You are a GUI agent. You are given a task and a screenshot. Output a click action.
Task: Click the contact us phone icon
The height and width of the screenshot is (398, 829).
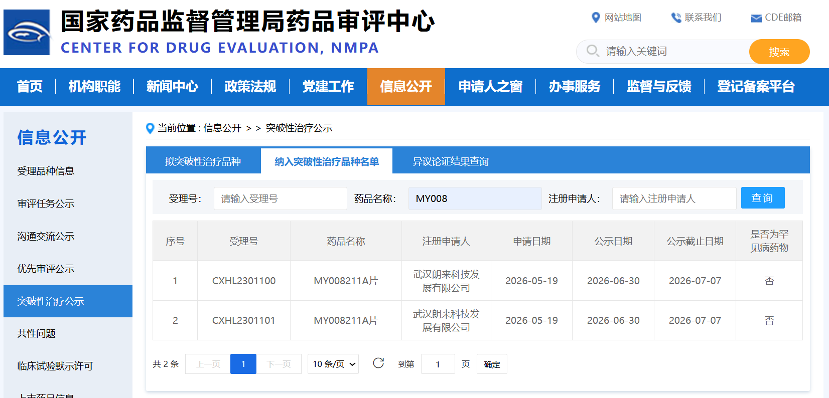(676, 18)
